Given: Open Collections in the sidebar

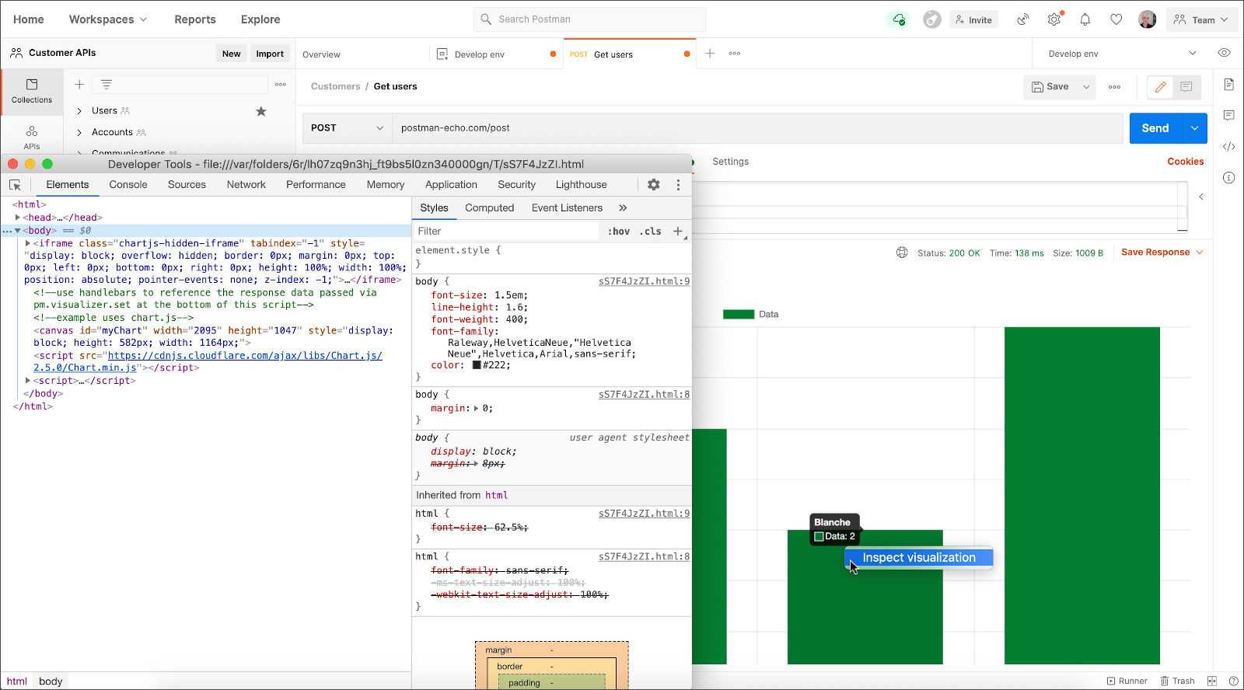Looking at the screenshot, I should coord(32,91).
